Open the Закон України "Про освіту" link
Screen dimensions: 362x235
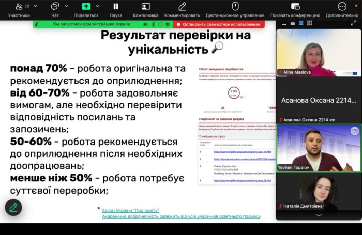click(130, 210)
